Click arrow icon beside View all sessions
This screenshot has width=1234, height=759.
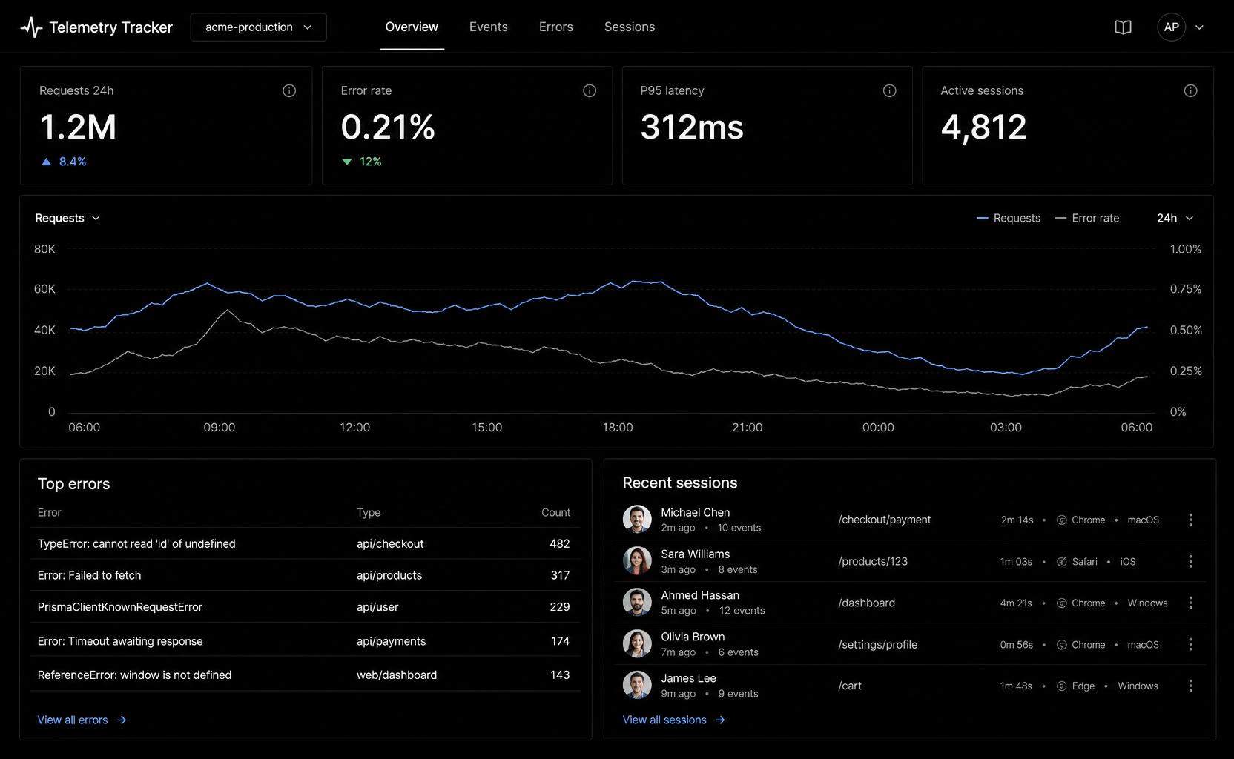coord(720,720)
